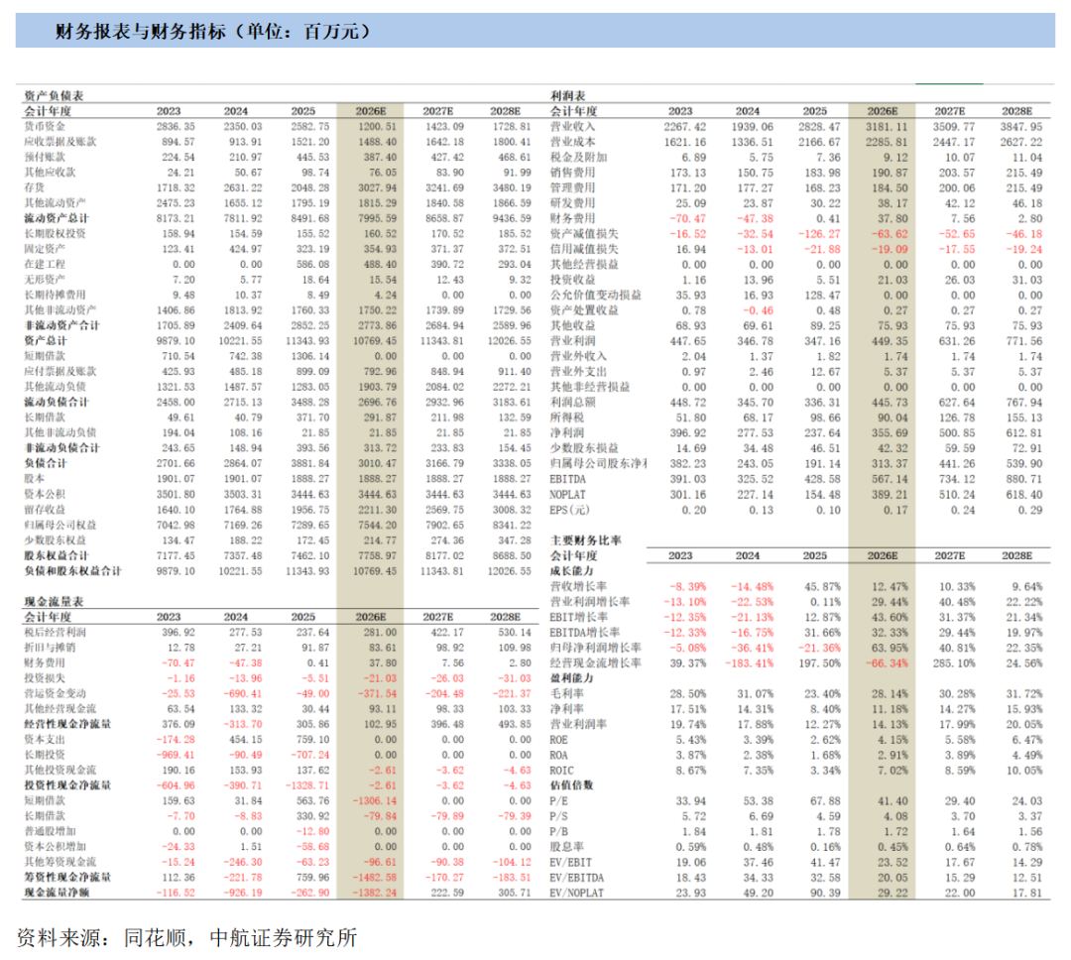1071x960 pixels.
Task: Click the blue title banner 财务报表与财务指标
Action: tap(535, 31)
